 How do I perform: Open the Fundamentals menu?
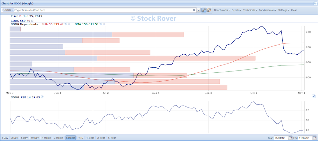pyautogui.click(x=268, y=10)
